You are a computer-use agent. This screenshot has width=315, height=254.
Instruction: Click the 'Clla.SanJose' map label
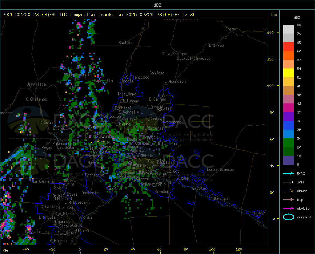(x=174, y=54)
